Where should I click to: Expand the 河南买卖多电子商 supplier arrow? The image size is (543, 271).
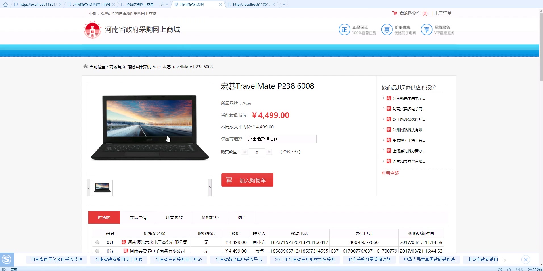coord(383,109)
